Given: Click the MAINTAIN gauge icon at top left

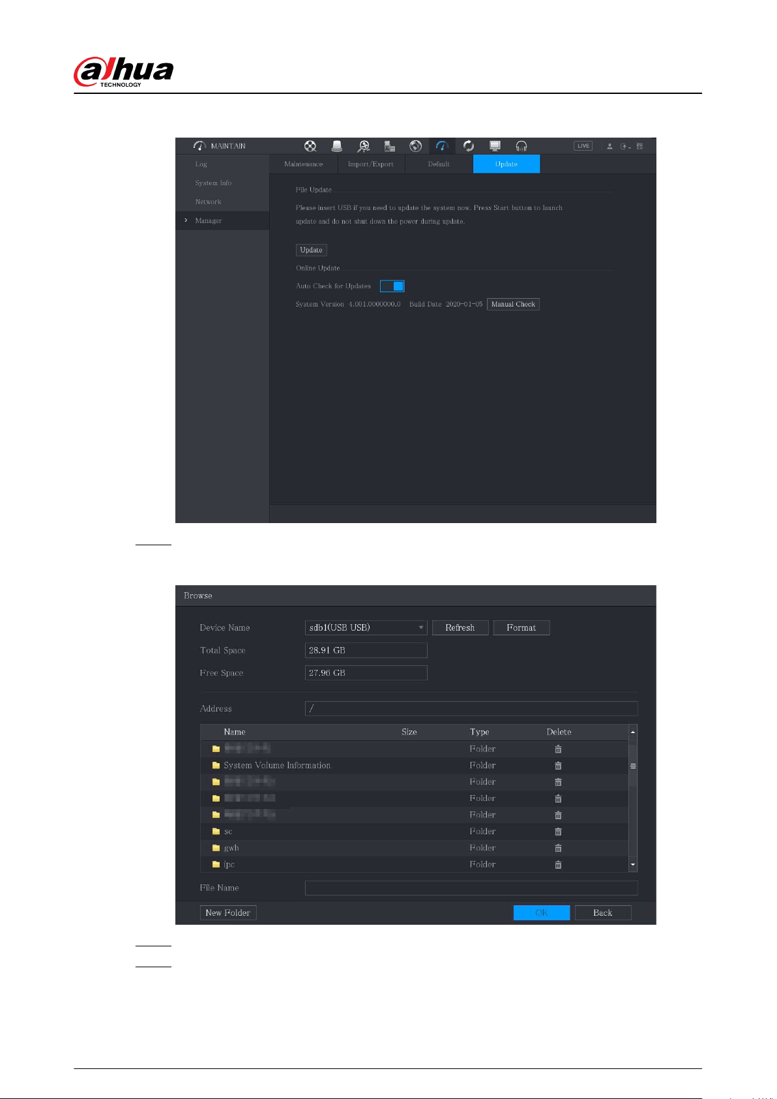Looking at the screenshot, I should pyautogui.click(x=199, y=146).
